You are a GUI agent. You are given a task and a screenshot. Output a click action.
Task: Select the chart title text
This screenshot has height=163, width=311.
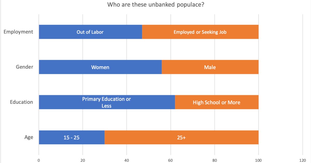155,5
